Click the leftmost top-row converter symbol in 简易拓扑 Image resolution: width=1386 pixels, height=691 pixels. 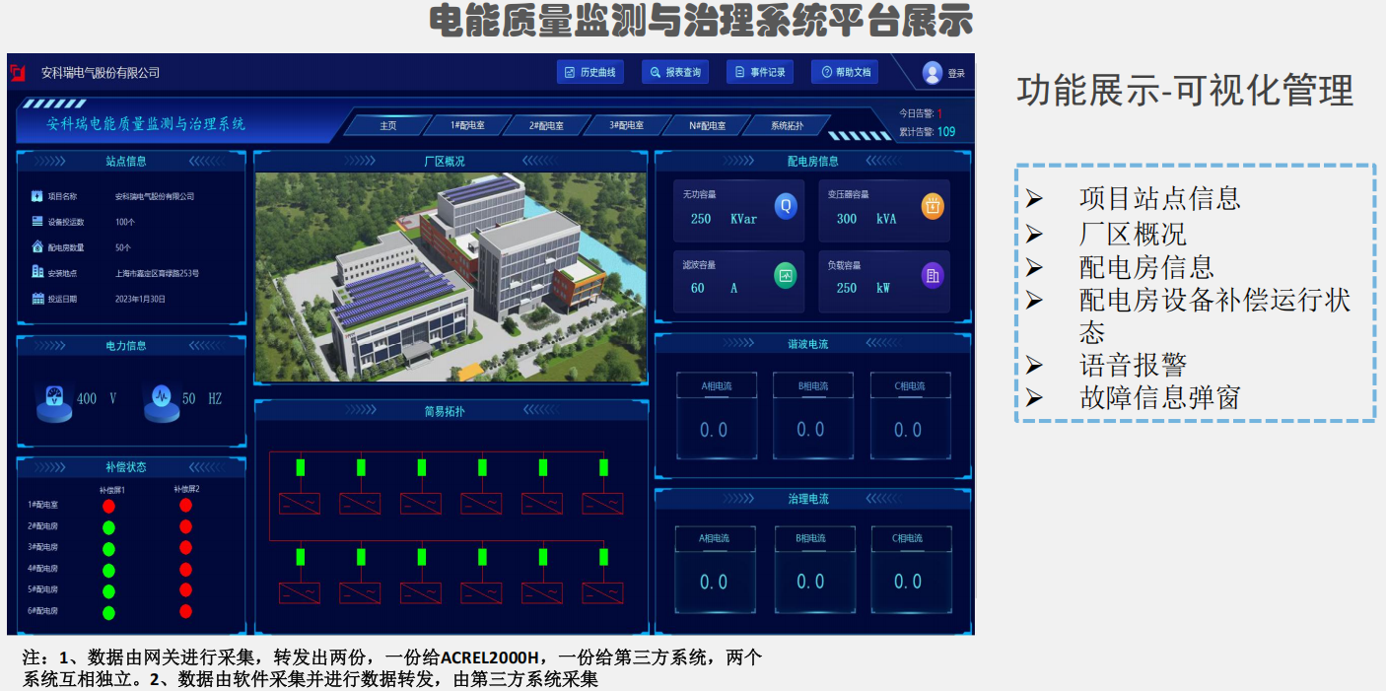(300, 504)
